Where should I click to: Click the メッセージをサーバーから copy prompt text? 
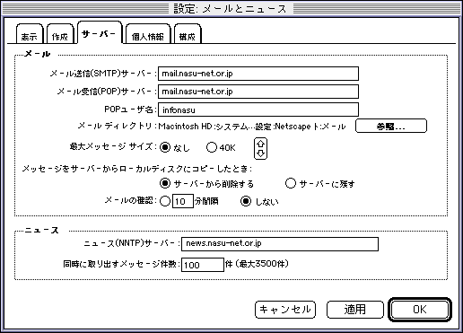pyautogui.click(x=136, y=169)
